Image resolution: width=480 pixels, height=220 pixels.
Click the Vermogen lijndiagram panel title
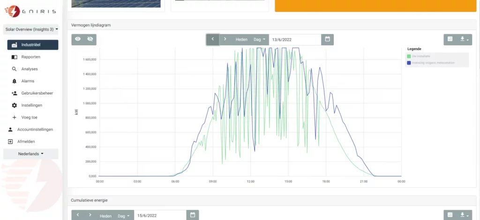click(91, 25)
